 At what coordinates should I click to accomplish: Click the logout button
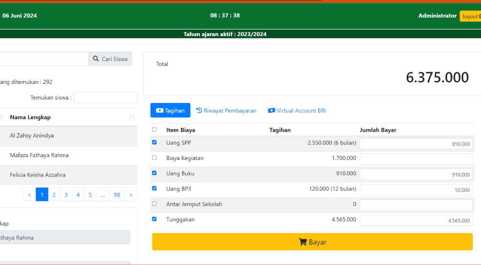[x=470, y=16]
